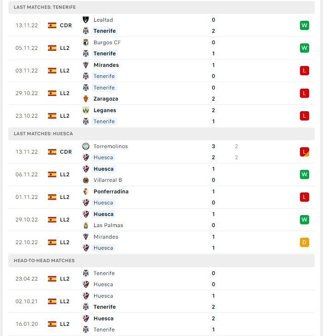Open the highlighted Tenerife name in Burgos match

point(105,54)
